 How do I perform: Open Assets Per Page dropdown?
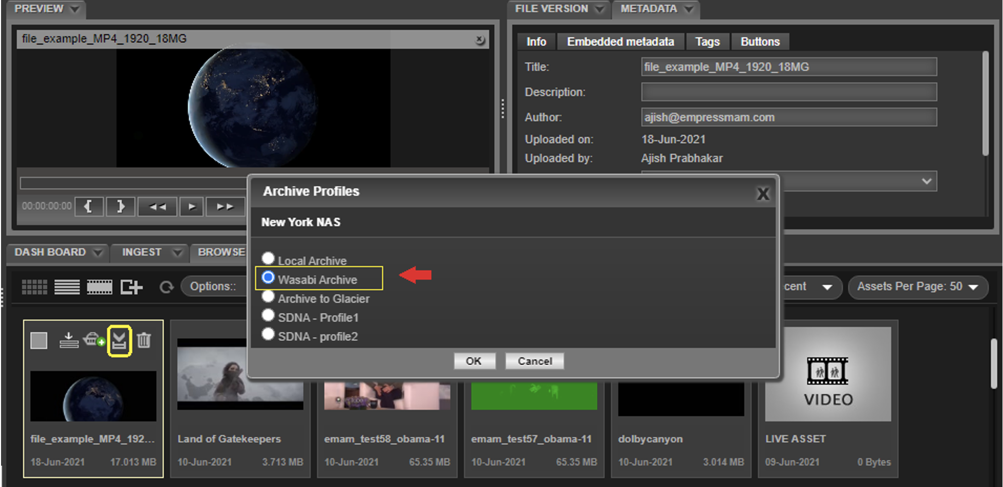coord(918,287)
